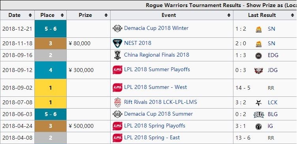The image size is (297, 144).
Task: Click the EDG team logo icon
Action: (x=259, y=55)
